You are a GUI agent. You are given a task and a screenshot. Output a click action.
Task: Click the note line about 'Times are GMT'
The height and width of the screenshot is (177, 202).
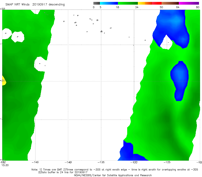(x=115, y=170)
